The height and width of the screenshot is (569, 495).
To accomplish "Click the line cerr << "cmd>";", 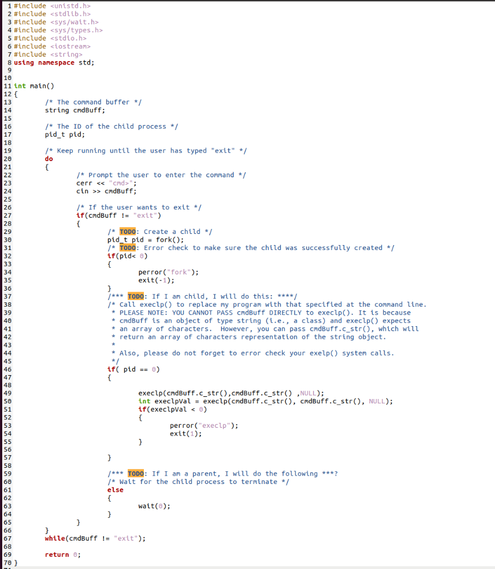I will (x=106, y=183).
